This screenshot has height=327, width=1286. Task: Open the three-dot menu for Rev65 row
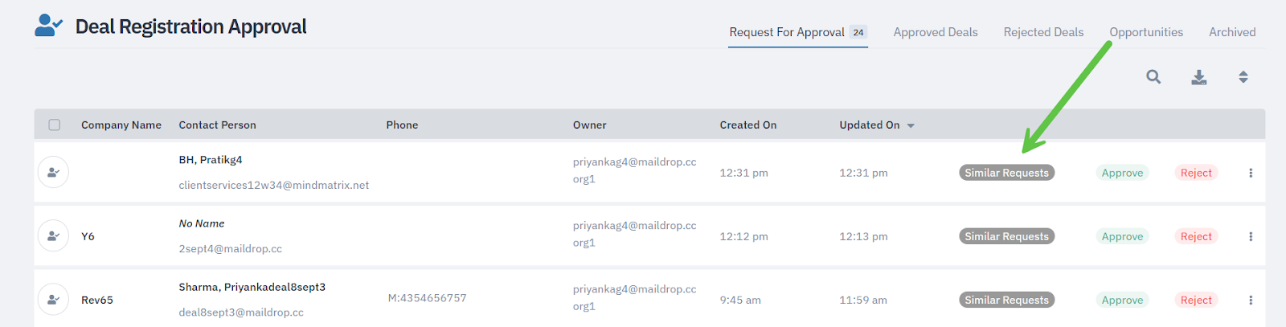1251,300
